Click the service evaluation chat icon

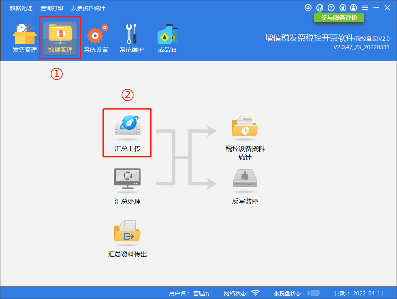pos(320,8)
